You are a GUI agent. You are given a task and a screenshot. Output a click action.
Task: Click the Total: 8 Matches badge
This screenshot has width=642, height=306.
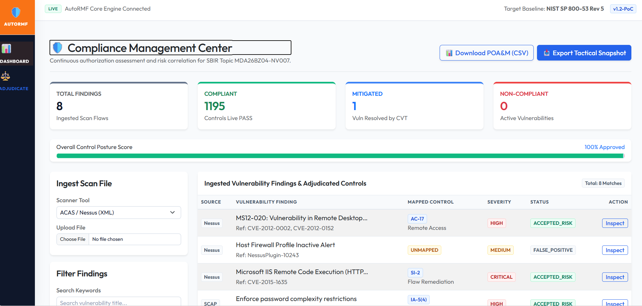603,183
